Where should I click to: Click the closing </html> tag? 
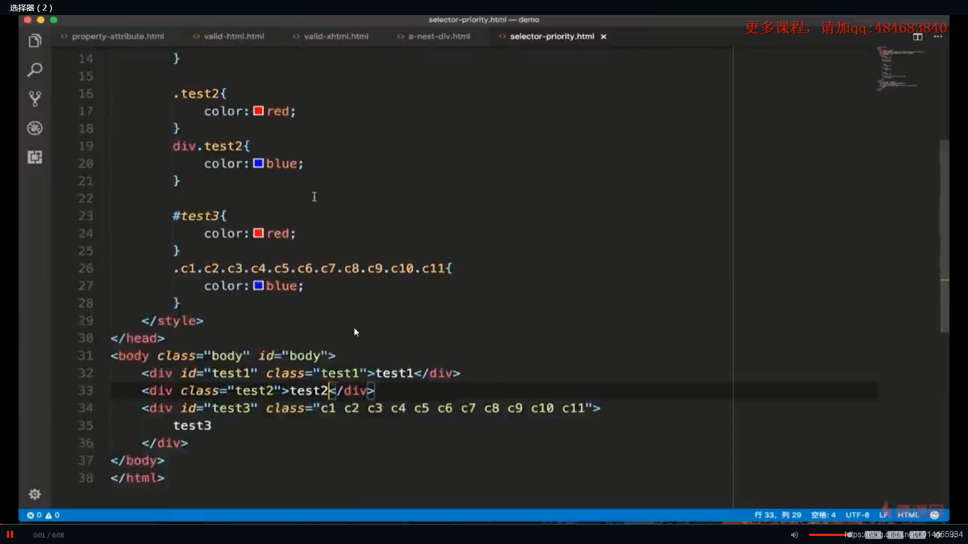click(138, 478)
